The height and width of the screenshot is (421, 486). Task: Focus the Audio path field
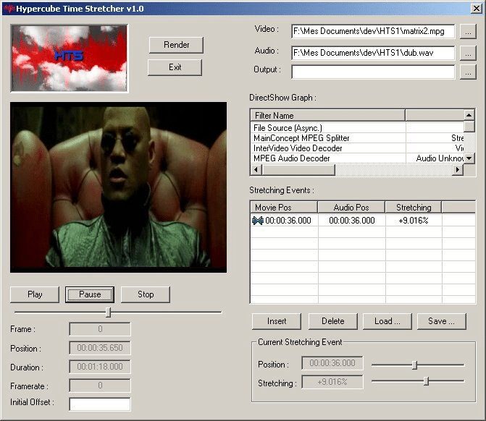pyautogui.click(x=373, y=53)
